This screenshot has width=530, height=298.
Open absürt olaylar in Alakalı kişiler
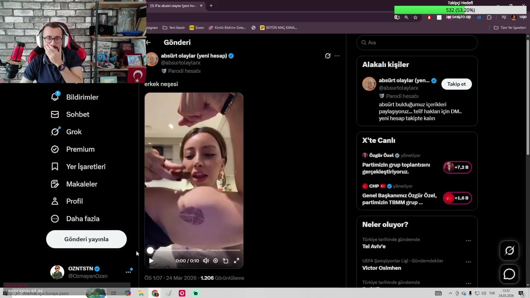coord(404,80)
